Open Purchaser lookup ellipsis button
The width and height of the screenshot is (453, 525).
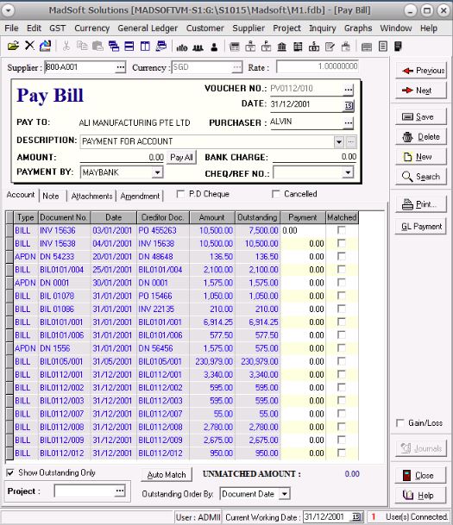point(349,122)
